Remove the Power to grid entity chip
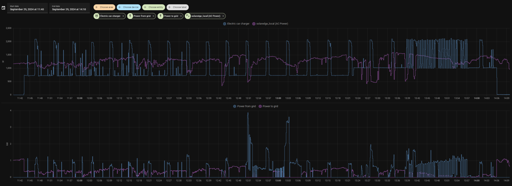 point(181,16)
